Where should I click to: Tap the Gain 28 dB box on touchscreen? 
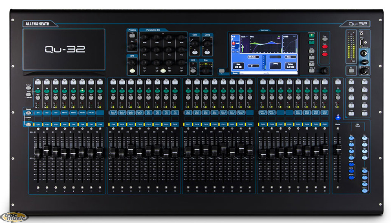[238, 65]
